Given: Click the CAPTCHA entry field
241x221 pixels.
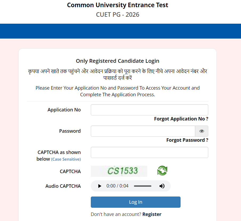Looking at the screenshot, I should [149, 152].
